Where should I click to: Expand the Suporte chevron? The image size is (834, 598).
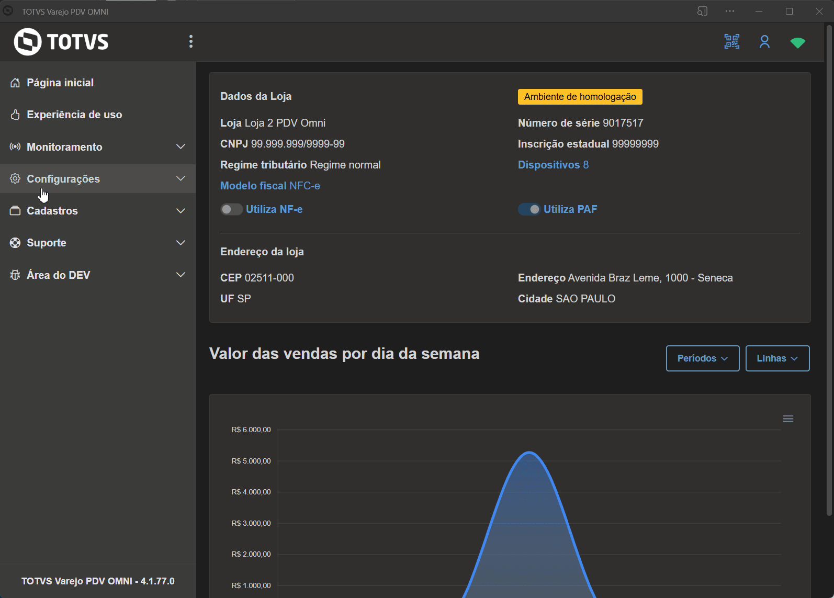181,243
